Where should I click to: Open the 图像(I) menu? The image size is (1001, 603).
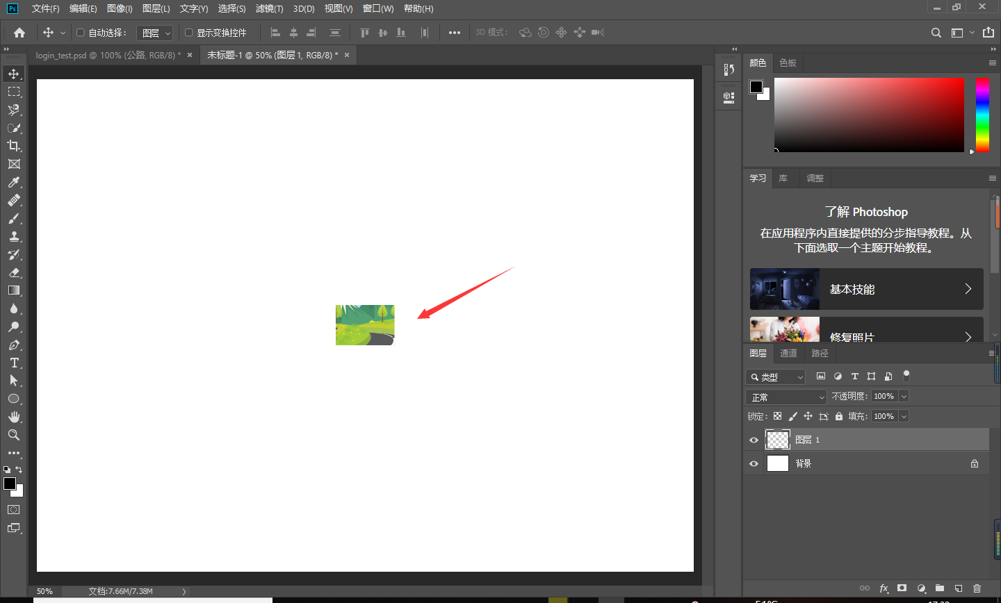[x=120, y=8]
